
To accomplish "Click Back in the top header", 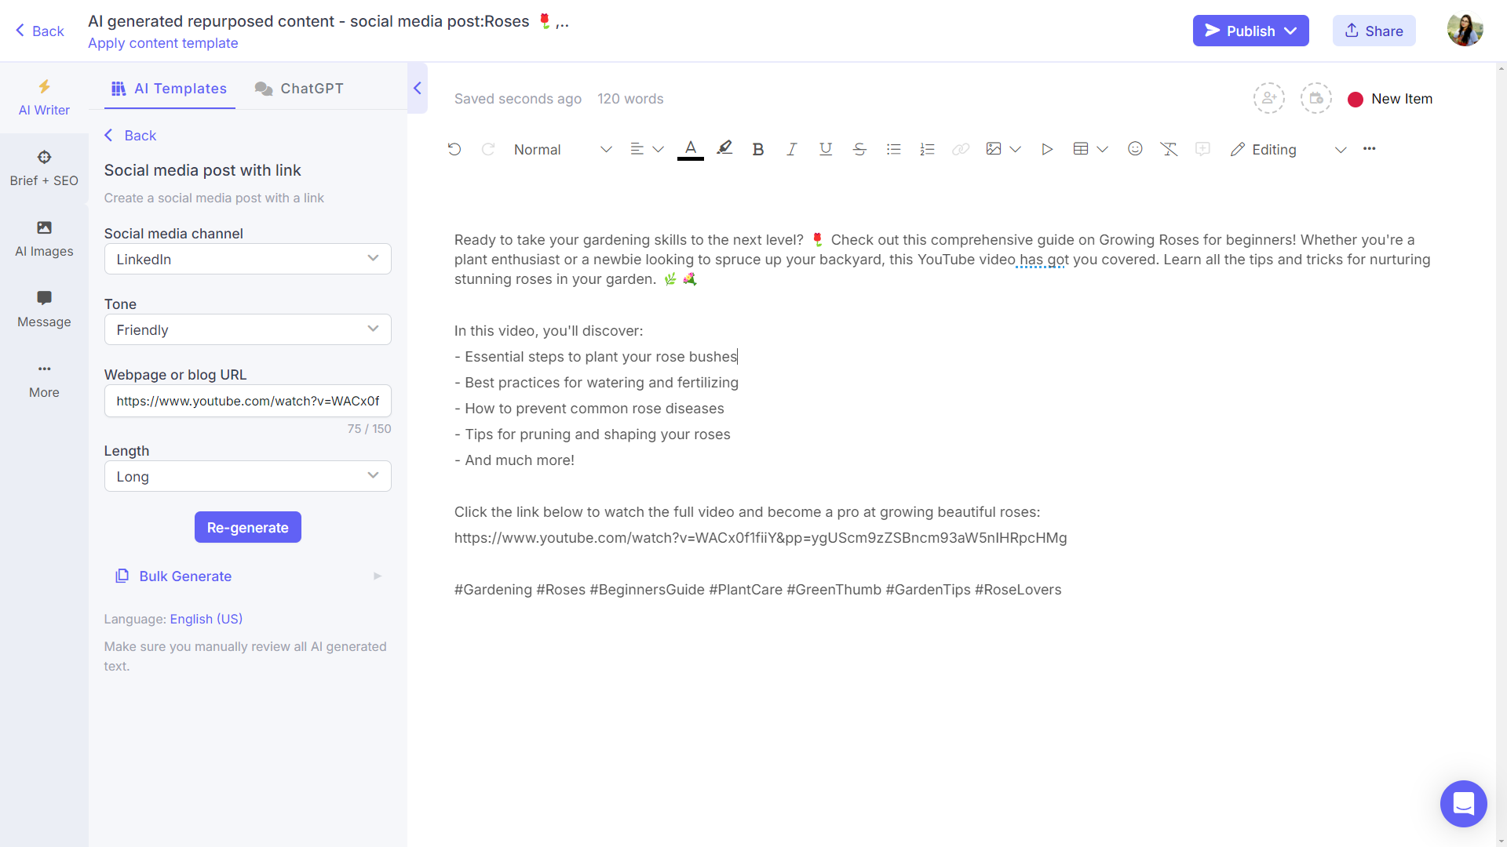I will (39, 31).
